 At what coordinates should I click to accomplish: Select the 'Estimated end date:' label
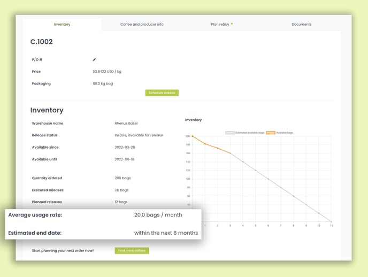tap(35, 233)
